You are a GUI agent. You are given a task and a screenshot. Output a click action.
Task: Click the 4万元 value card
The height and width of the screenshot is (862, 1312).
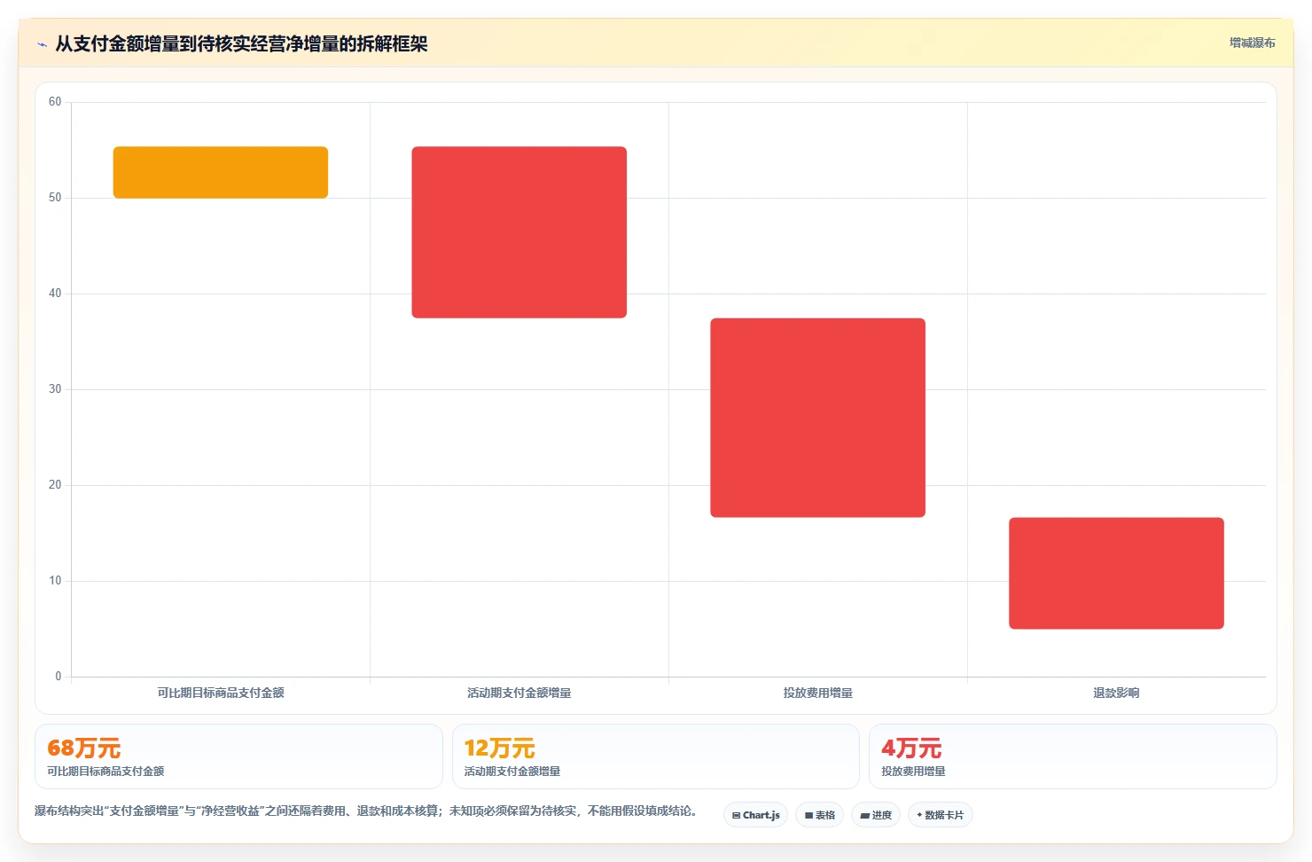(x=1073, y=756)
